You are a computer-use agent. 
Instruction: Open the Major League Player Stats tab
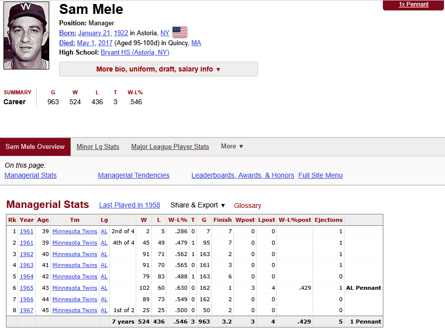coord(170,146)
